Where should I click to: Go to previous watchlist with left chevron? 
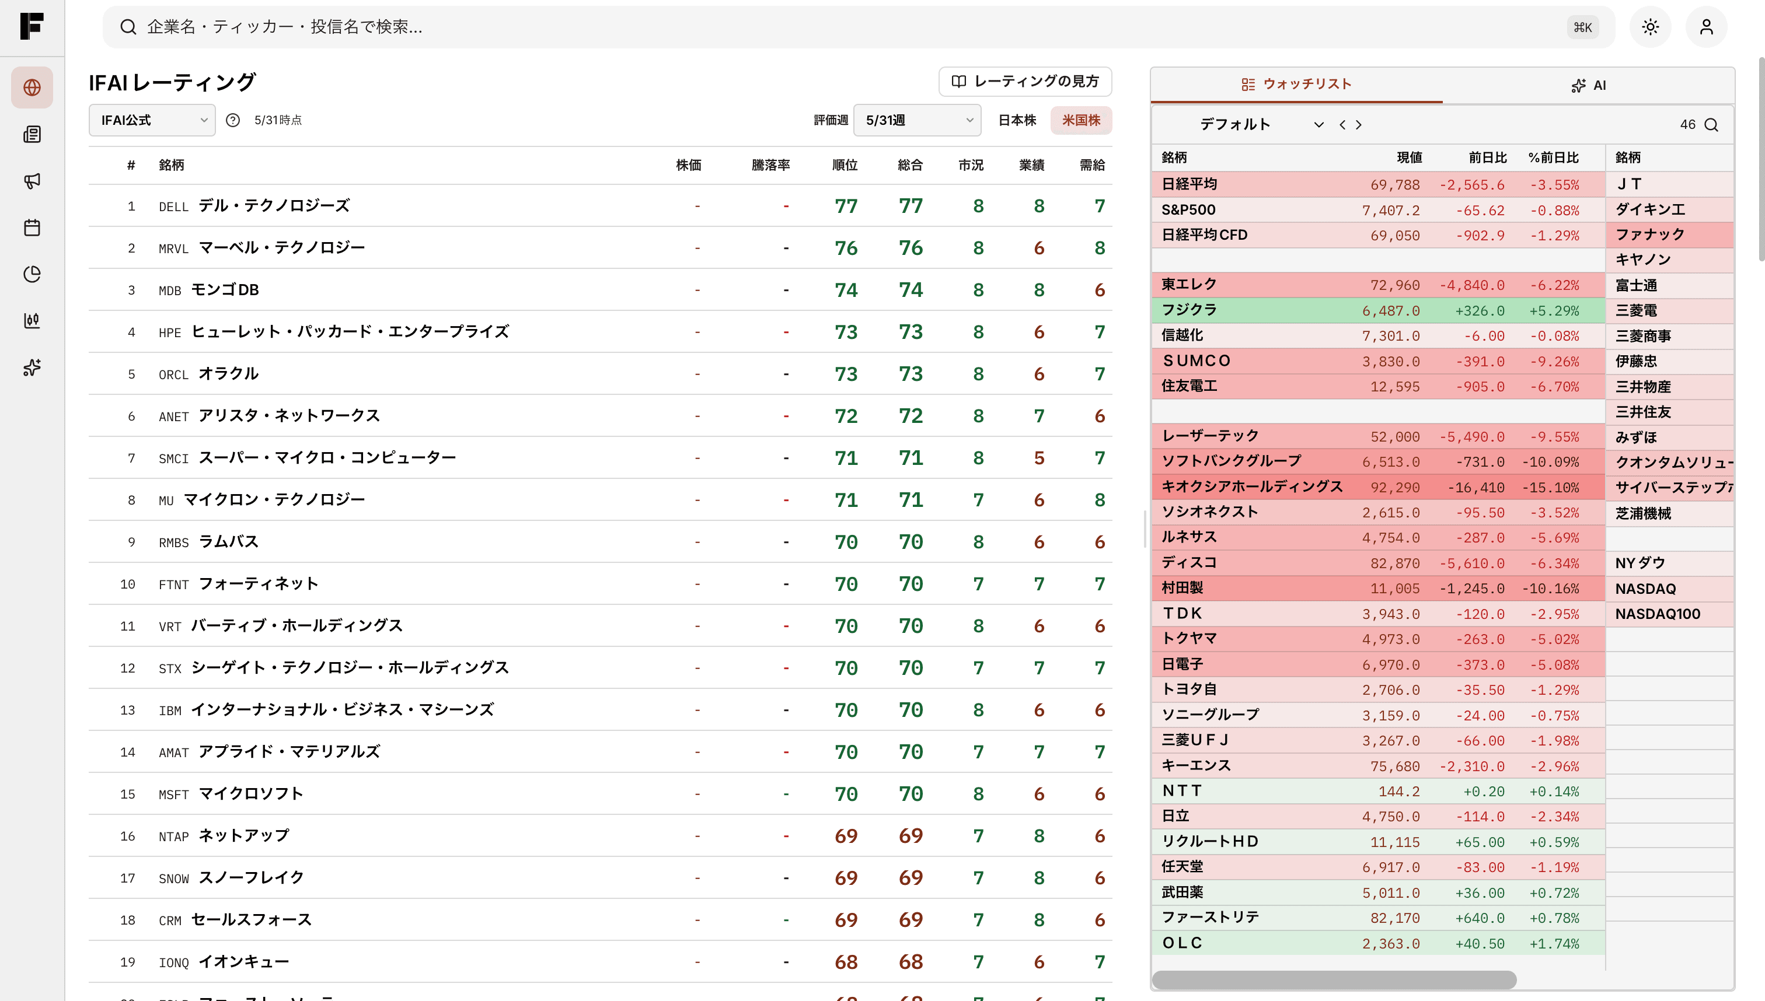tap(1342, 124)
